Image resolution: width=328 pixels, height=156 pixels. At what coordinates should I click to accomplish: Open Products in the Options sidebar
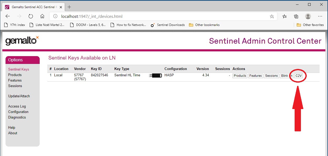click(15, 75)
